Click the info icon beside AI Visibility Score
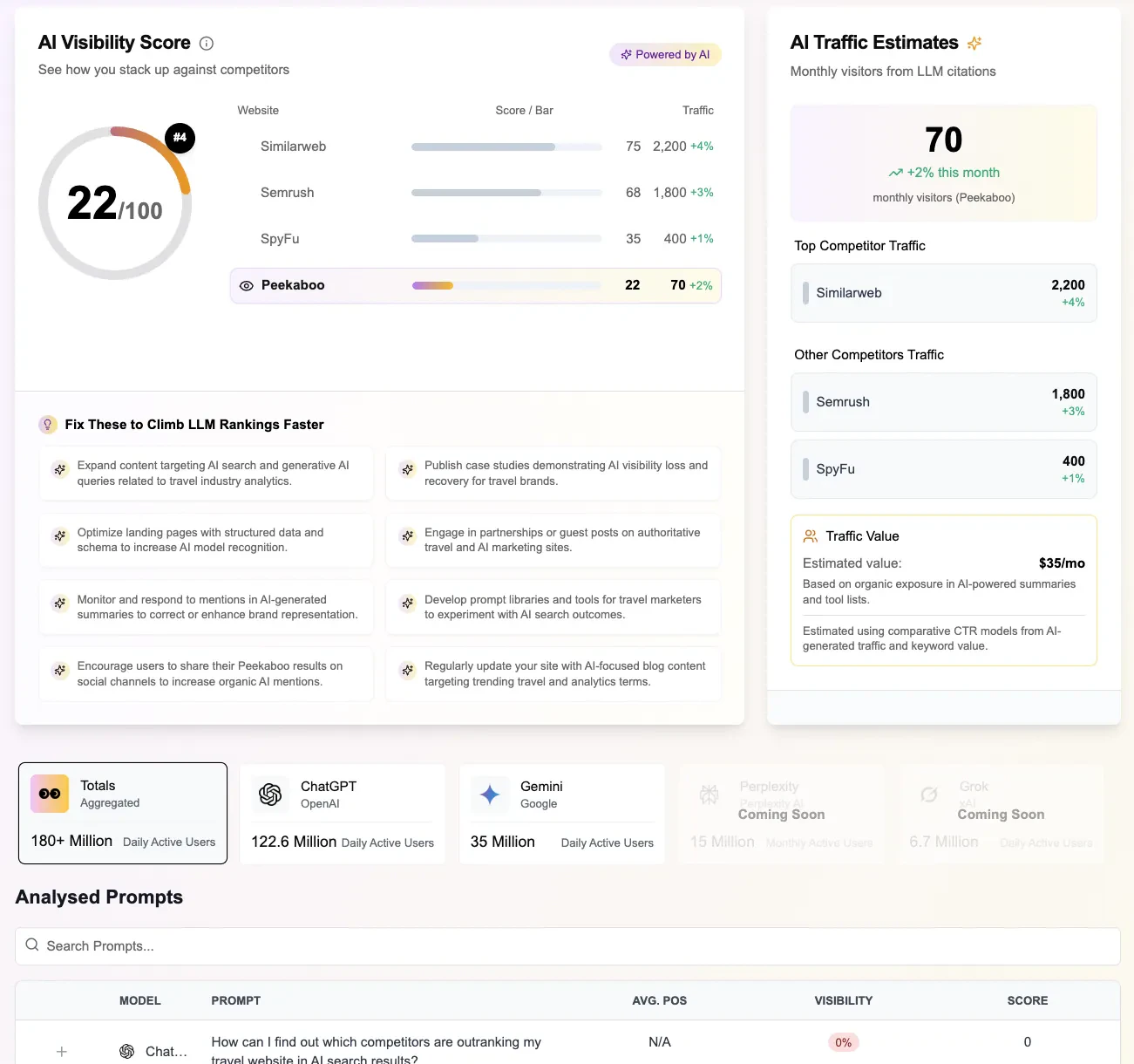 [207, 44]
